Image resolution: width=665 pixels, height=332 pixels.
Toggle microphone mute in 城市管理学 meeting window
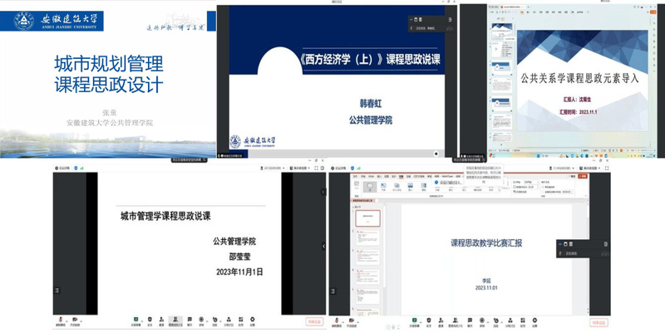click(62, 319)
